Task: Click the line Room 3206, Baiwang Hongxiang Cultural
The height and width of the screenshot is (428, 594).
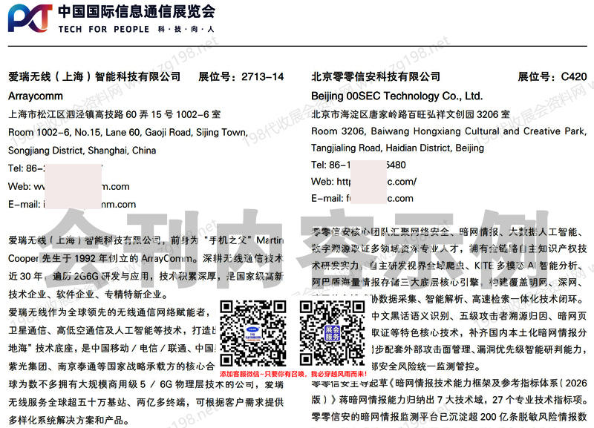Action: (x=449, y=131)
